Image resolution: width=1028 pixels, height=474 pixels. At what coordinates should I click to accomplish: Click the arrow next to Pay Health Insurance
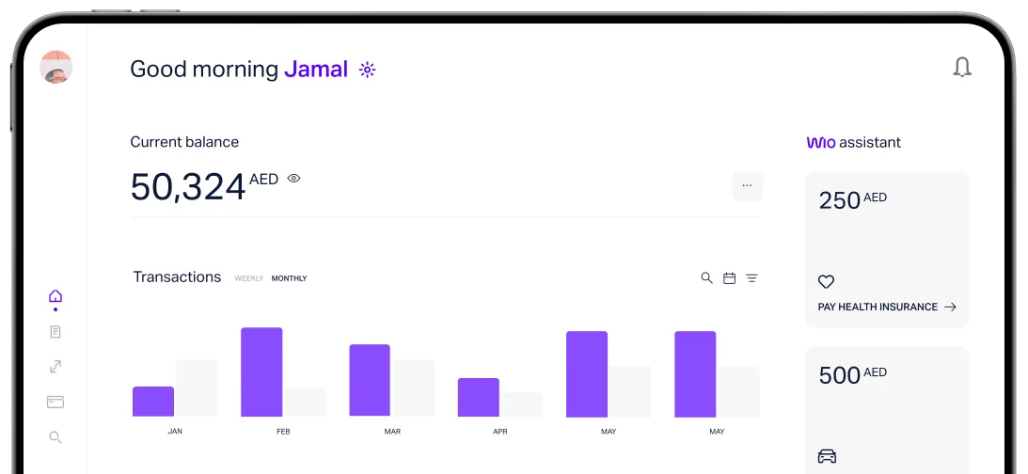tap(950, 307)
